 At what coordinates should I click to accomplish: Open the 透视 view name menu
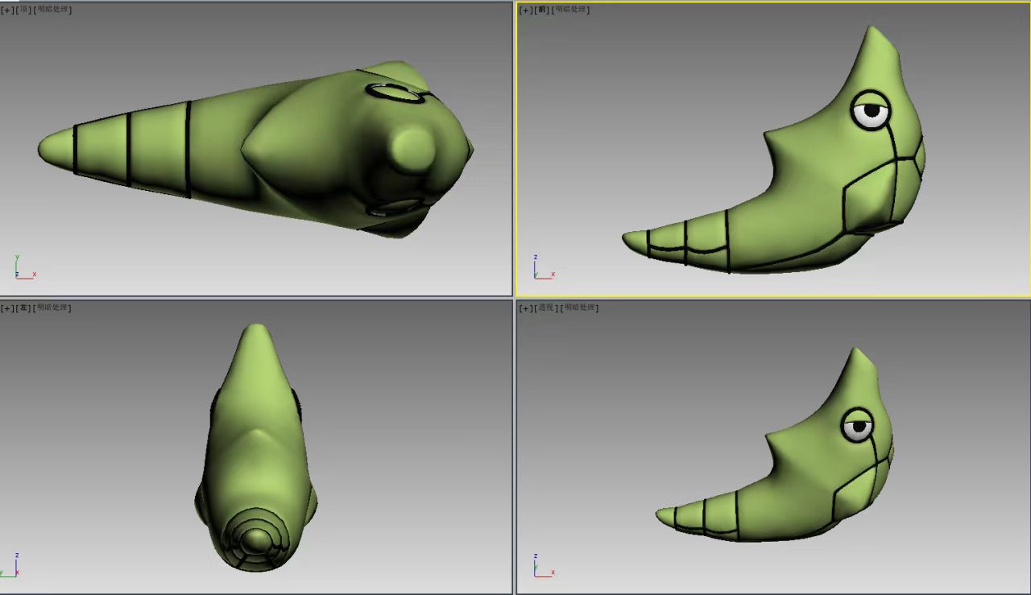click(x=546, y=308)
